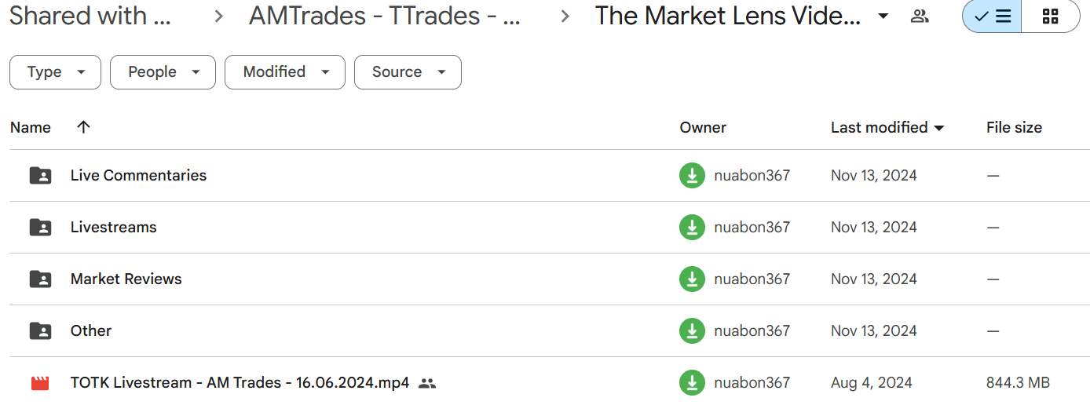Open the People filter dropdown
The width and height of the screenshot is (1090, 405).
click(x=163, y=72)
